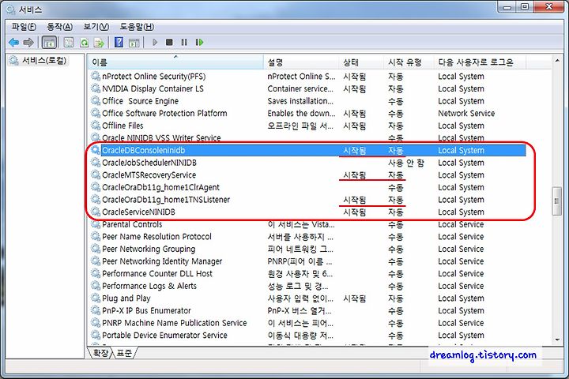Click the Export list toolbar icon
The image size is (569, 379).
point(99,43)
